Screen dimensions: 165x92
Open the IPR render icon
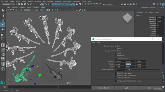[128, 4]
